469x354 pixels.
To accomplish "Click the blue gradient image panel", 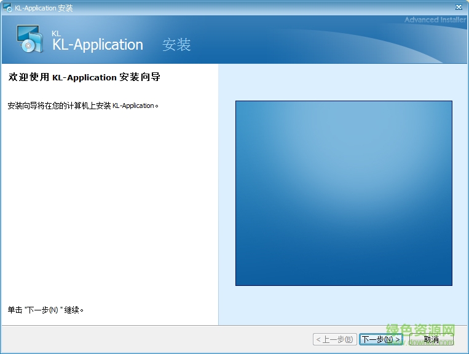I will [x=344, y=193].
